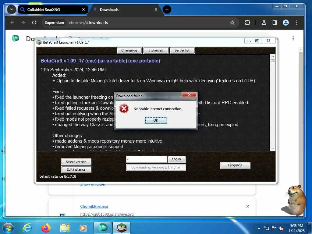Open the BetaCraft v1.09_17 (exe) link
The height and width of the screenshot is (234, 312).
click(69, 61)
